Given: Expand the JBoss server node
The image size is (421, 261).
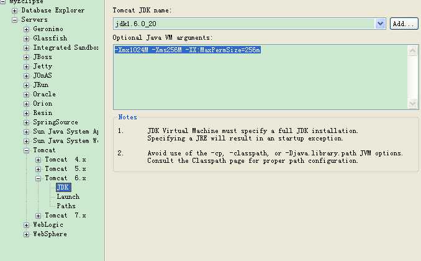Looking at the screenshot, I should click(26, 57).
